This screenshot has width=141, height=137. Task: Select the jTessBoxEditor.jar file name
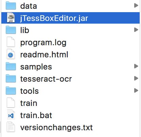click(x=54, y=18)
